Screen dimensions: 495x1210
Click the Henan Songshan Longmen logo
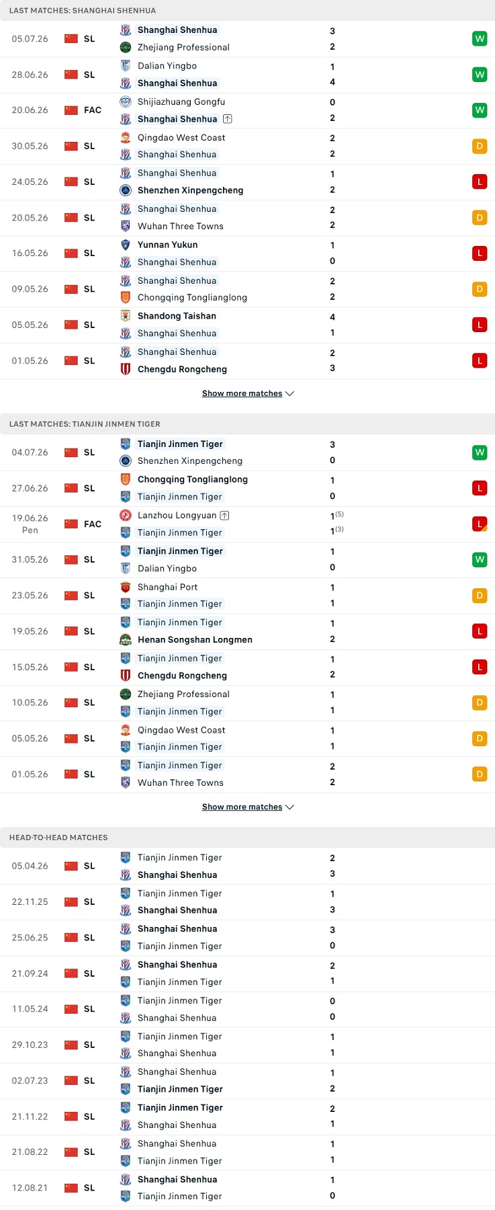126,640
